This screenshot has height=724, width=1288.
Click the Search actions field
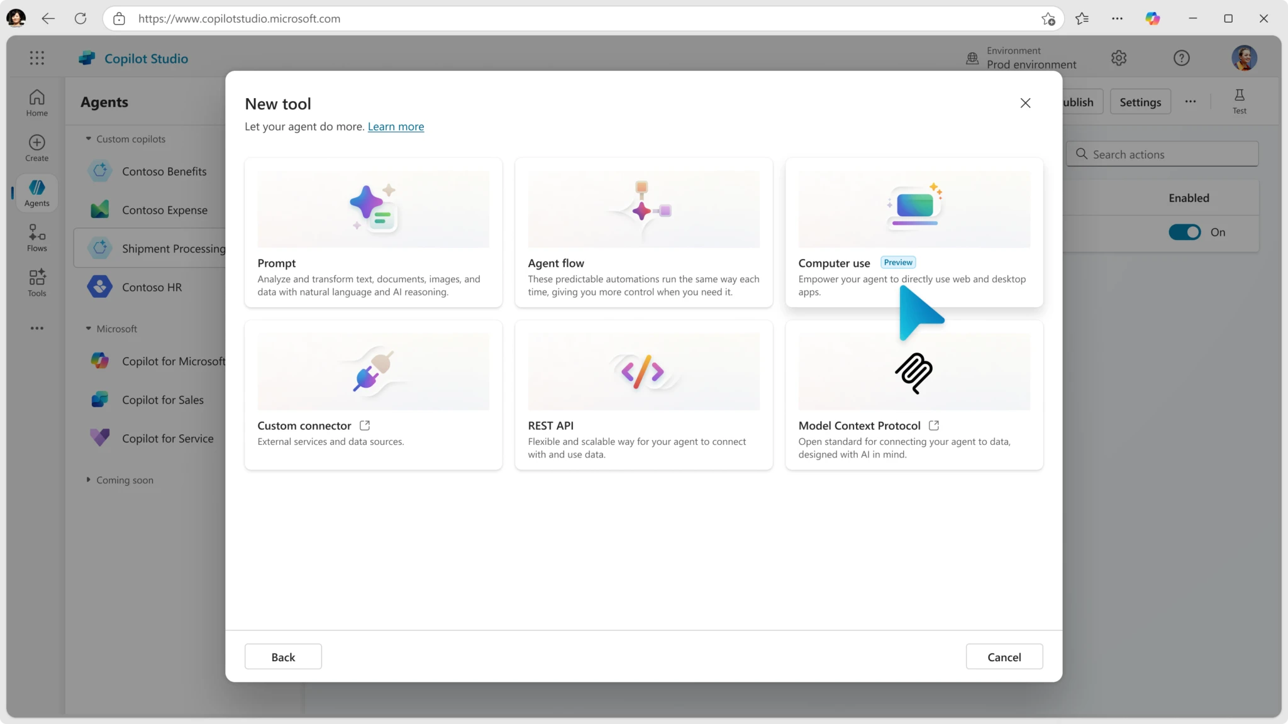click(1162, 154)
